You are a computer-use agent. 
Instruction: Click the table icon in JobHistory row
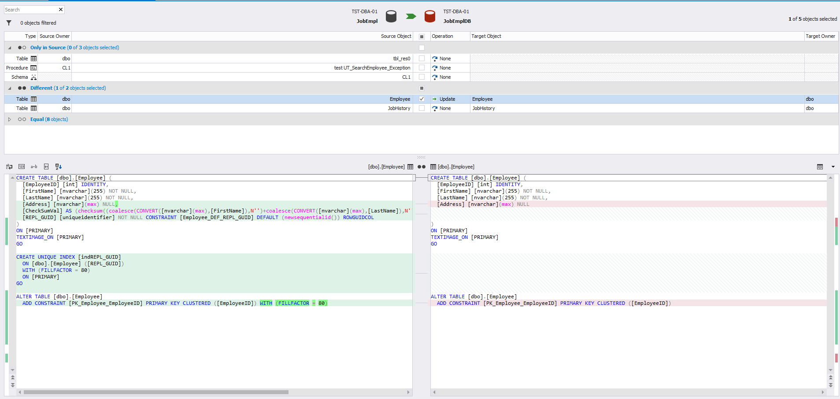click(33, 108)
